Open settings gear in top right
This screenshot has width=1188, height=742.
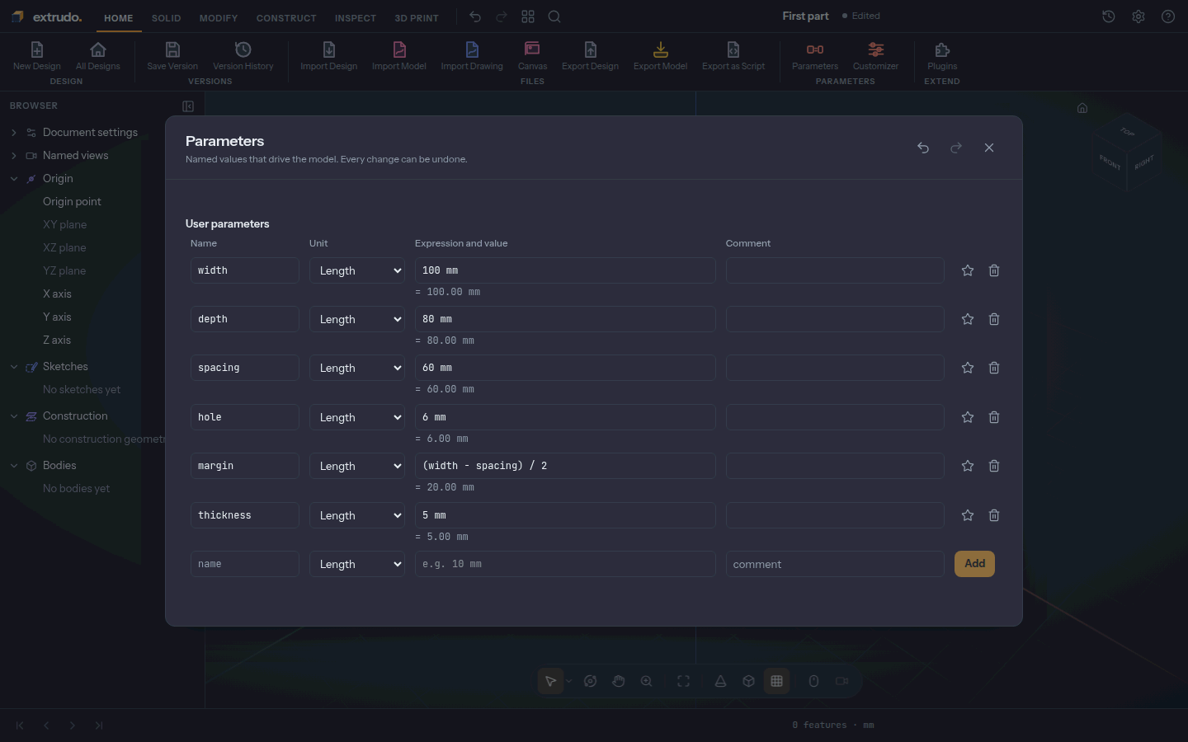[1138, 16]
